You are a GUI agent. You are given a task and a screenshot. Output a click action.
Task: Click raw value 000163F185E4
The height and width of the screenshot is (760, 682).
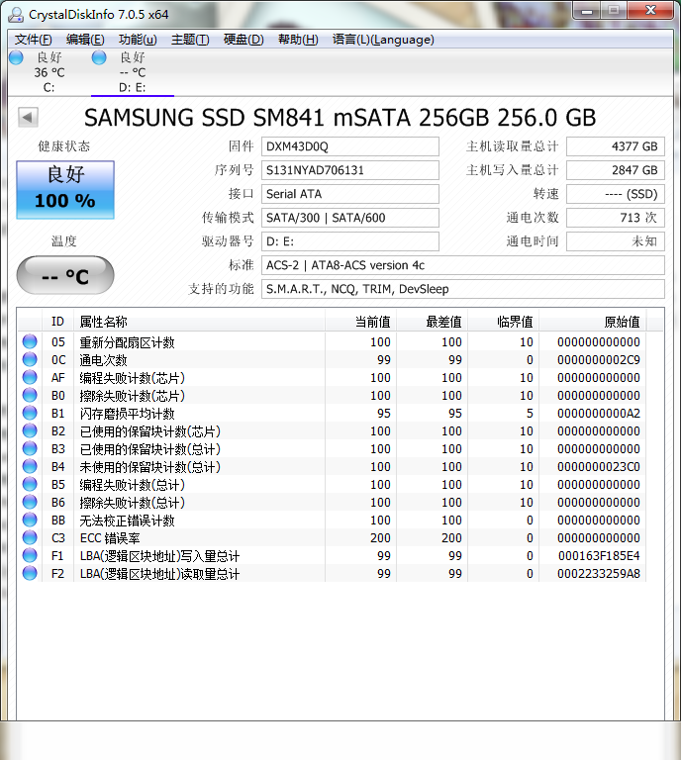pyautogui.click(x=599, y=555)
